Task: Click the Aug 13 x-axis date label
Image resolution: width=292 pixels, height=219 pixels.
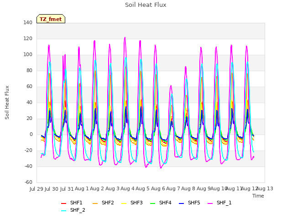Action: point(265,188)
